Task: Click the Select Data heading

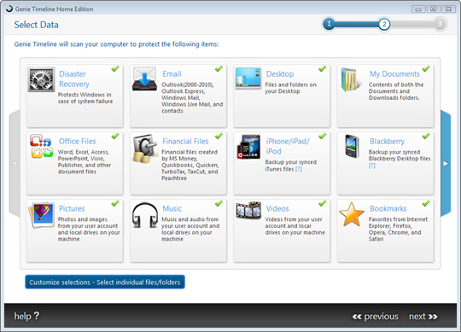Action: [36, 25]
